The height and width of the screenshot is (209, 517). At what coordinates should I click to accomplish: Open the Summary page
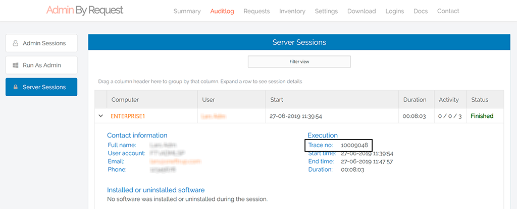(x=187, y=11)
